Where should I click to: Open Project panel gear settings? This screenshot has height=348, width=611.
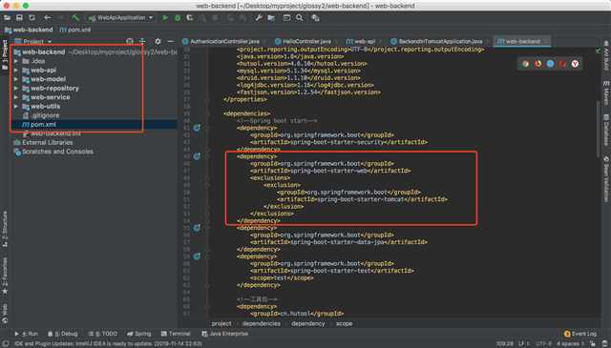pos(158,41)
